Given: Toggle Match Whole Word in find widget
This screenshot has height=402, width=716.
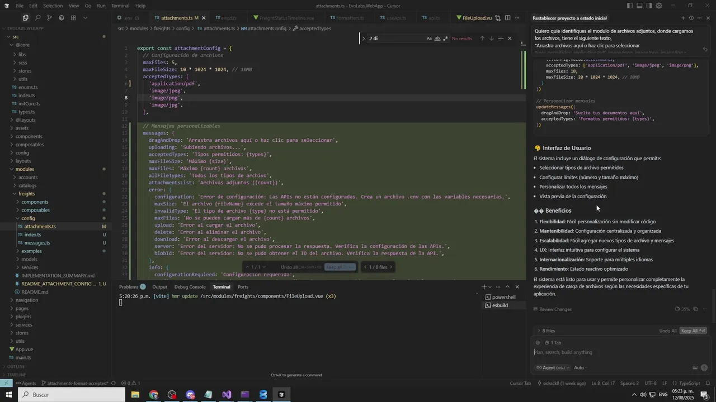Looking at the screenshot, I should (x=437, y=39).
